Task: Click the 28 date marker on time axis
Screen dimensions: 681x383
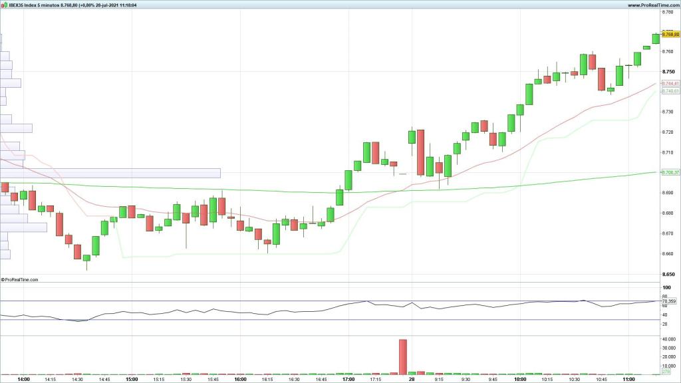Action: (412, 380)
